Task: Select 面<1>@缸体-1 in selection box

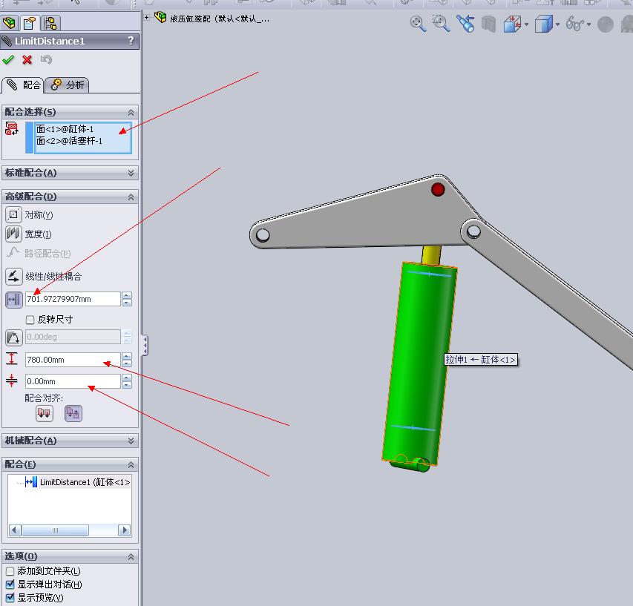Action: coord(65,129)
